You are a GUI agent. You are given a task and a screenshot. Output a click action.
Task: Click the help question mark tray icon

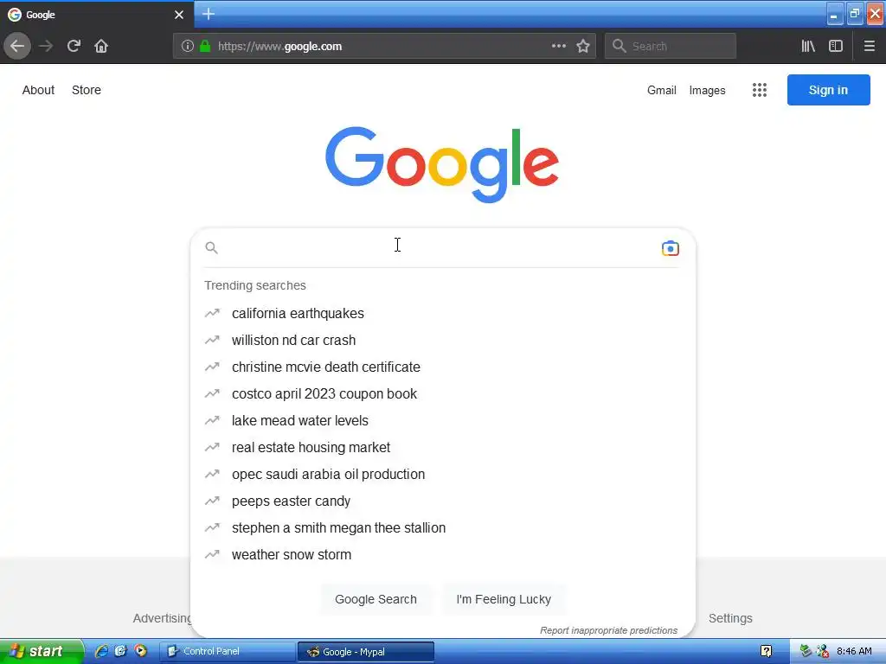tap(767, 651)
